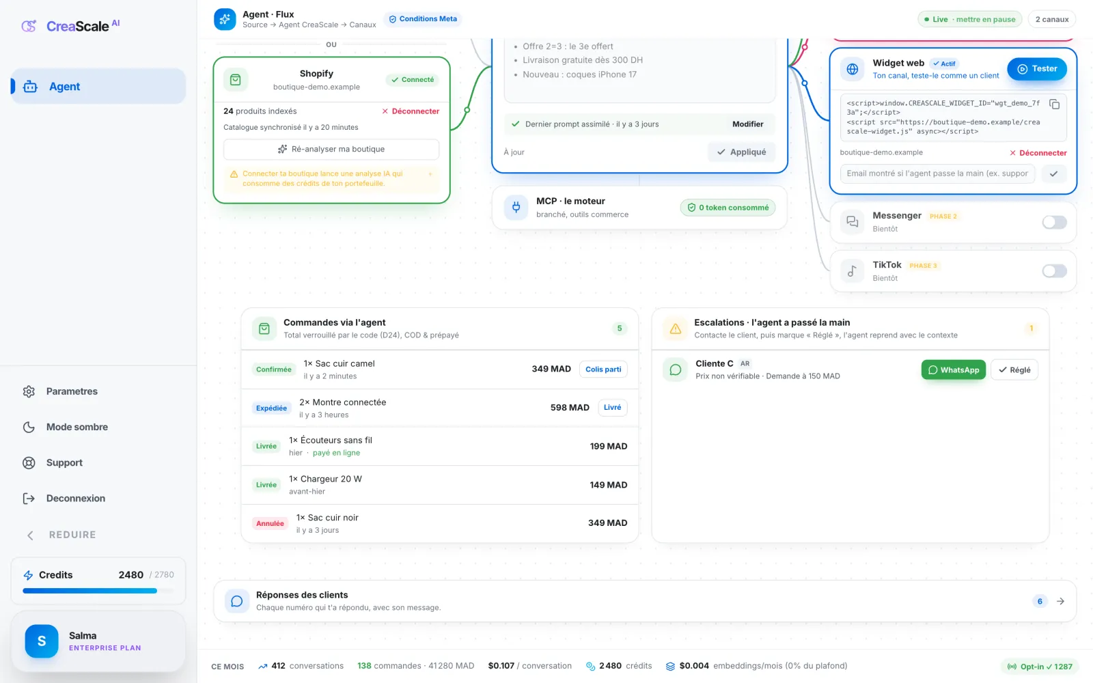Viewport: 1093px width, 683px height.
Task: Click the CreaScale logo icon
Action: tap(29, 26)
